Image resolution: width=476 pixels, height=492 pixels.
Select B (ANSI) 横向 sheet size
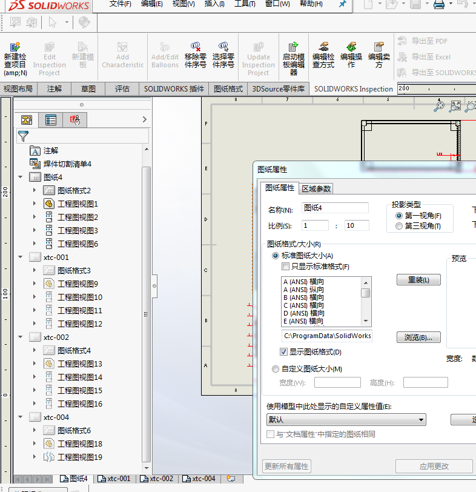click(303, 298)
